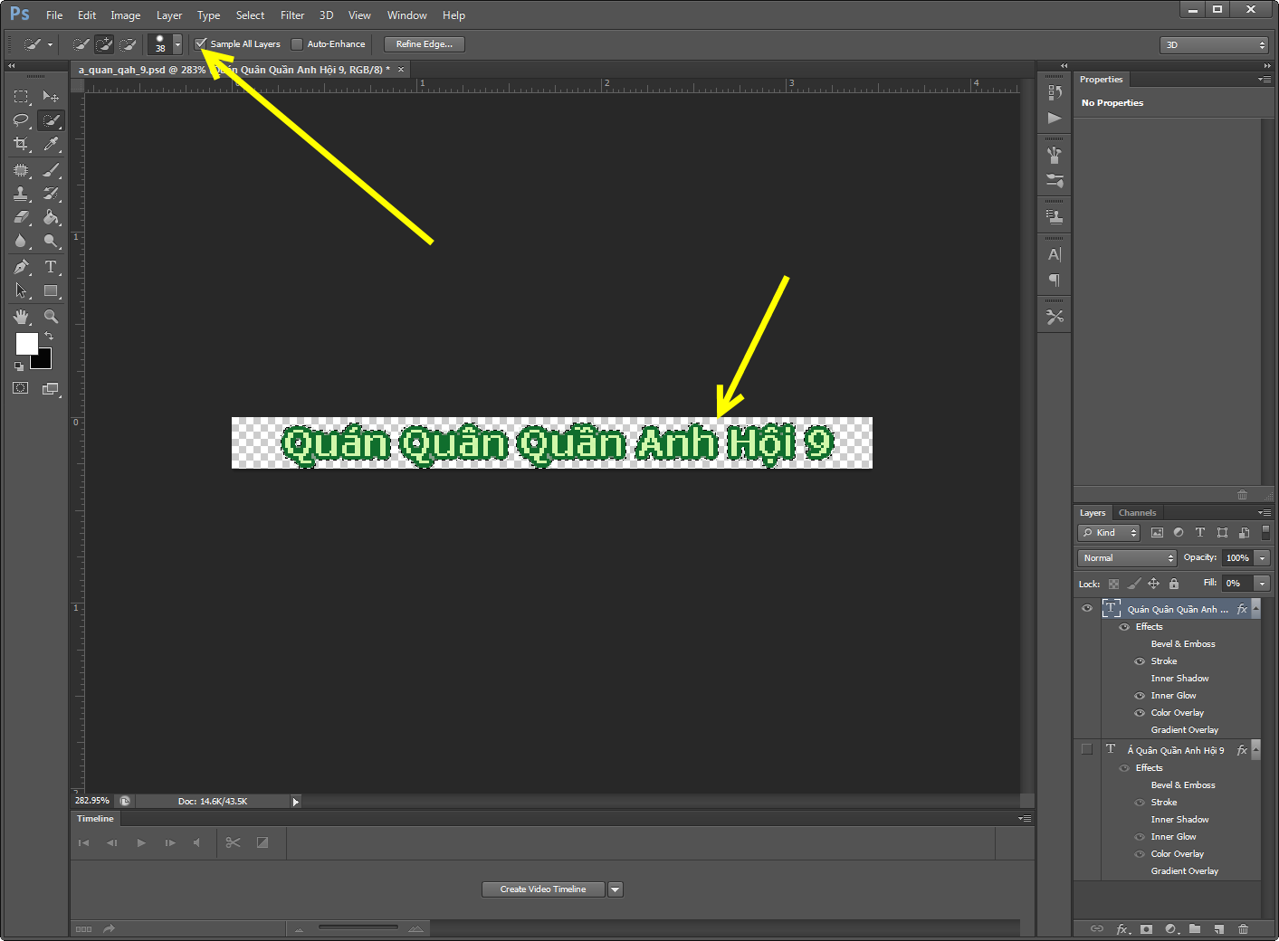Screen dimensions: 1279x941
Task: Open the Opacity dropdown arrow
Action: 1262,557
